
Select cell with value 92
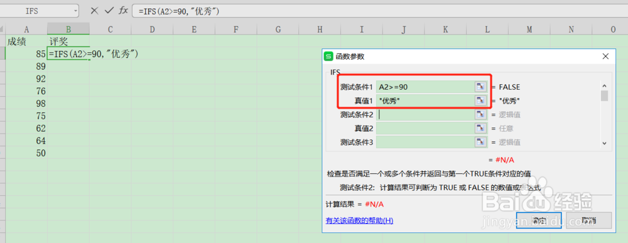coord(26,78)
